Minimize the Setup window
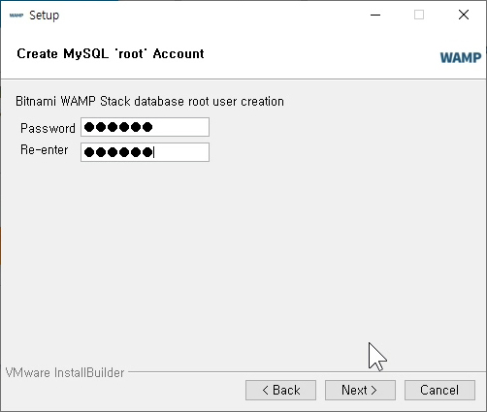This screenshot has height=412, width=487. [375, 15]
